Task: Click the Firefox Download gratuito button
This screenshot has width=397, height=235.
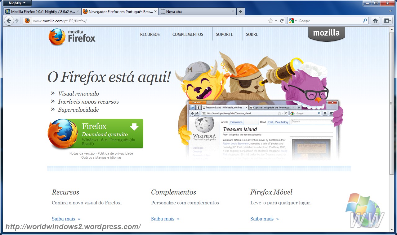Action: [96, 134]
